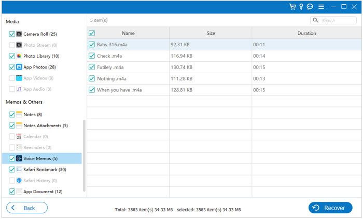Toggle the Safari History checkbox
Screen dimensions: 363x219
click(12, 181)
